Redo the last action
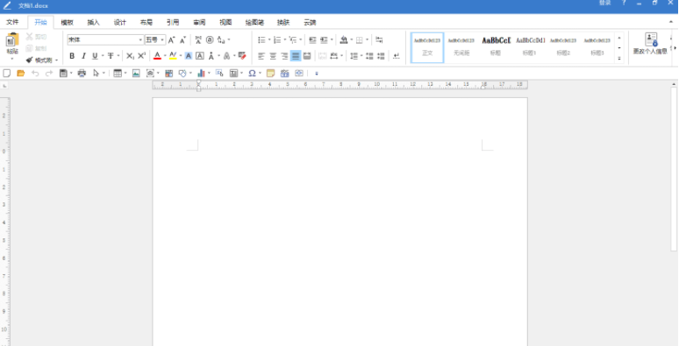The width and height of the screenshot is (679, 346). pyautogui.click(x=49, y=74)
